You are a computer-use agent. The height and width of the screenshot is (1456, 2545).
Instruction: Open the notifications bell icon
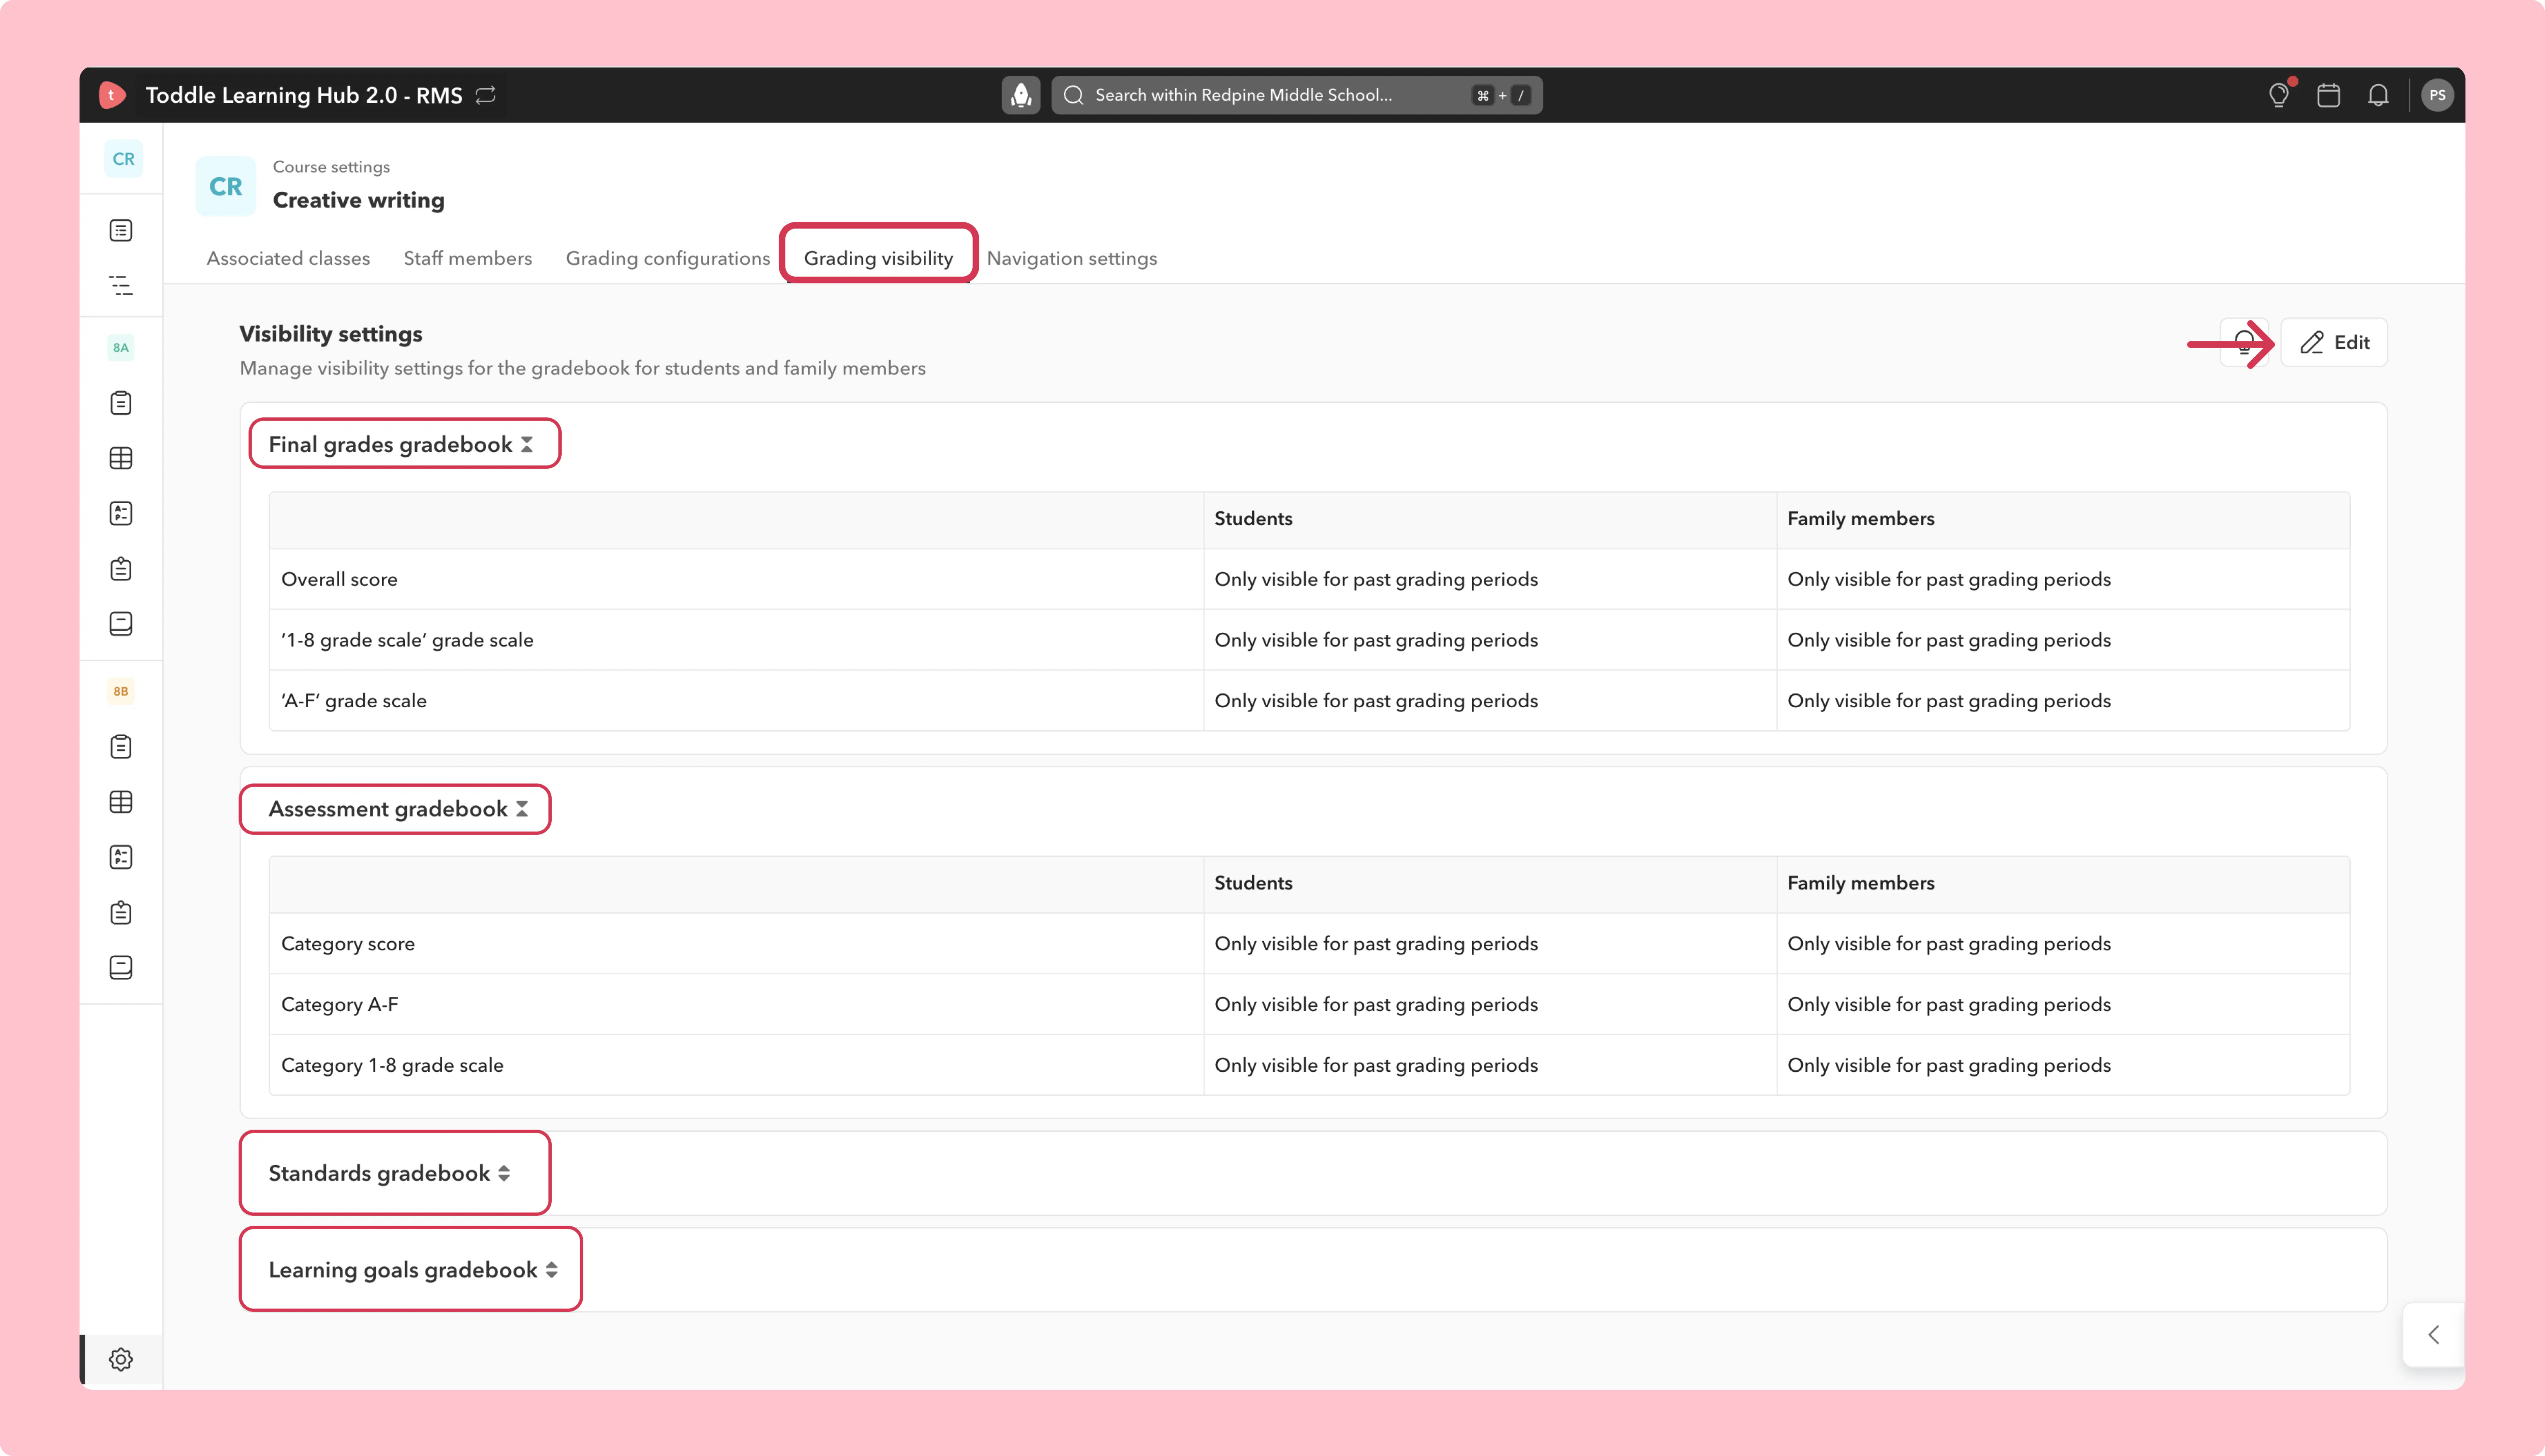click(x=2379, y=95)
